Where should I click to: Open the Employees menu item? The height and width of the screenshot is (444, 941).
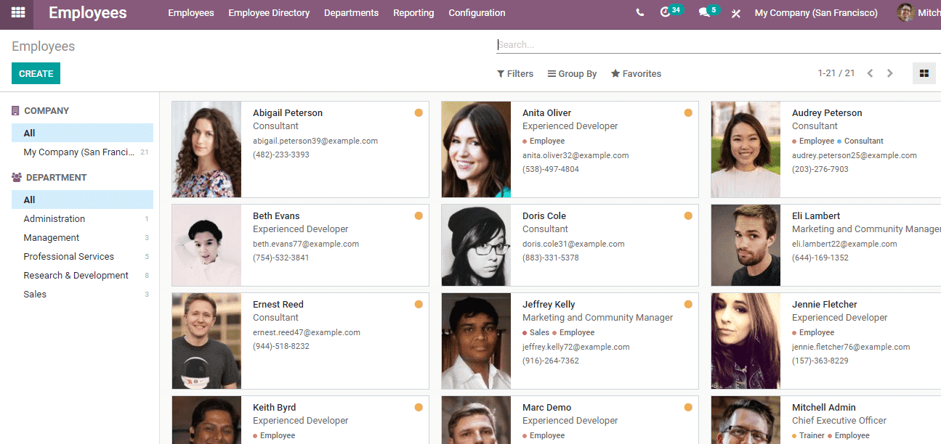pyautogui.click(x=191, y=13)
